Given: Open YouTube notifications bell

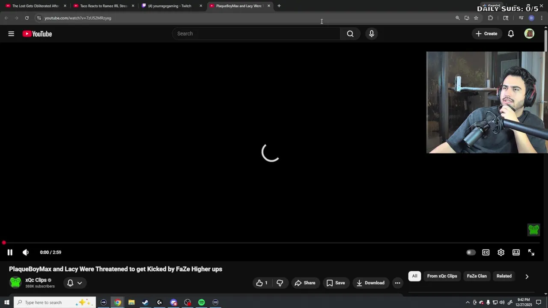Looking at the screenshot, I should [x=511, y=34].
